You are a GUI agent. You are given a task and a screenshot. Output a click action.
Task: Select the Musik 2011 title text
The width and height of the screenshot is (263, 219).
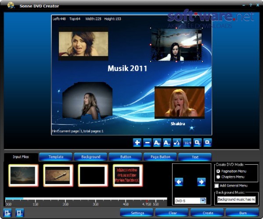(127, 68)
